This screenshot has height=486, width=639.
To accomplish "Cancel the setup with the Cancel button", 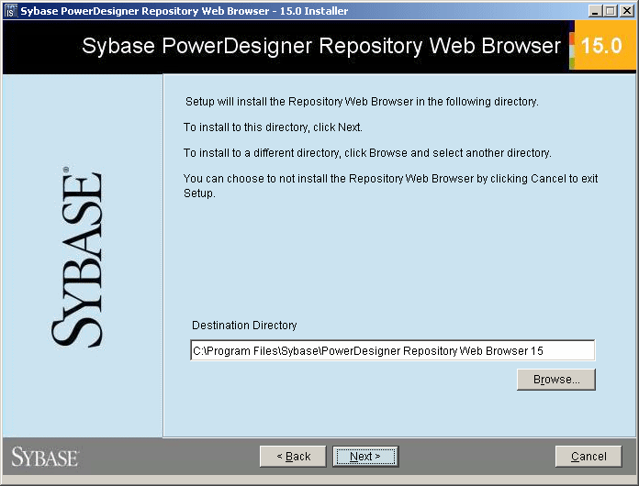I will pyautogui.click(x=589, y=457).
